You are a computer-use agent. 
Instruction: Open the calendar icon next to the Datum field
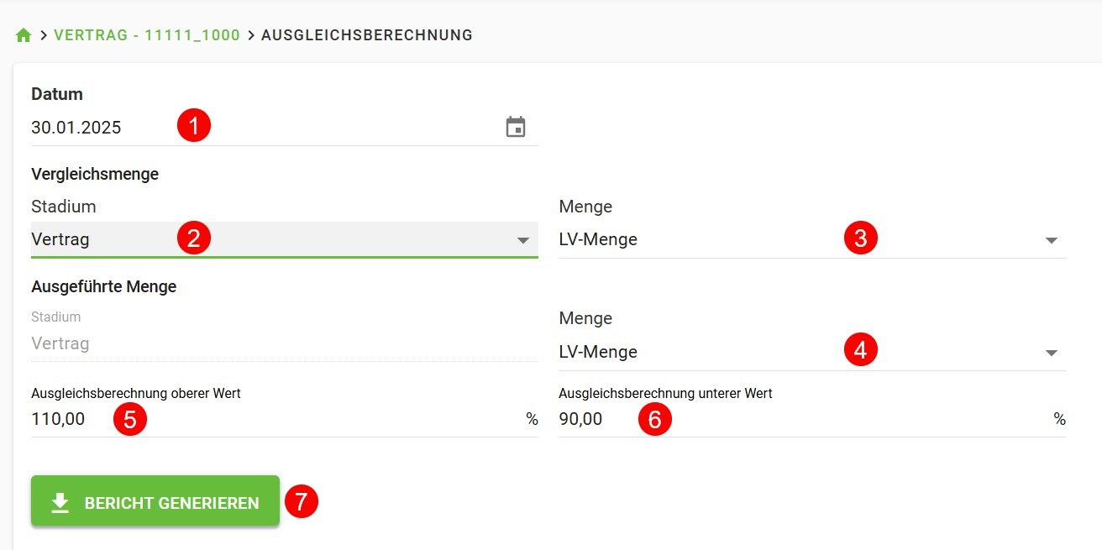click(x=517, y=126)
